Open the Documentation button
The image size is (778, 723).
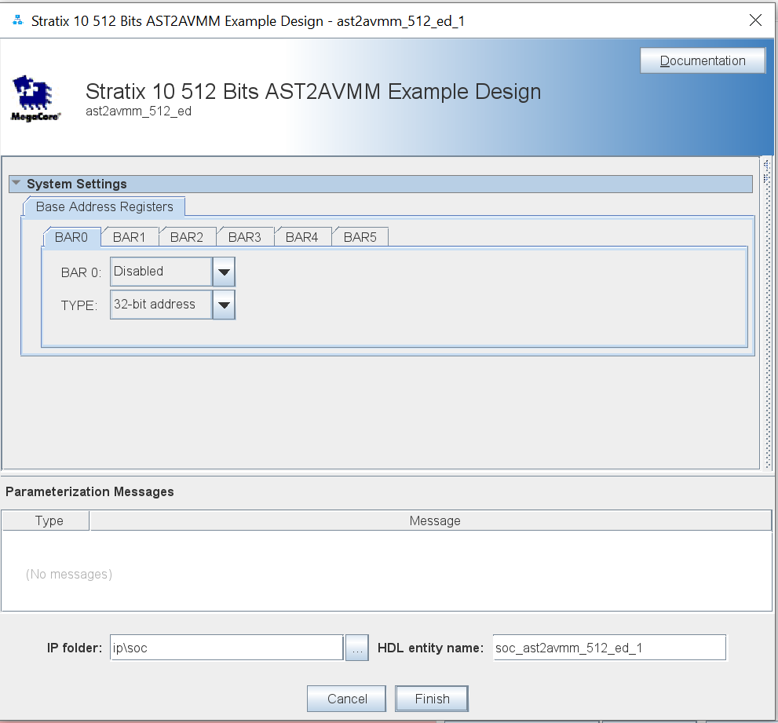(702, 61)
